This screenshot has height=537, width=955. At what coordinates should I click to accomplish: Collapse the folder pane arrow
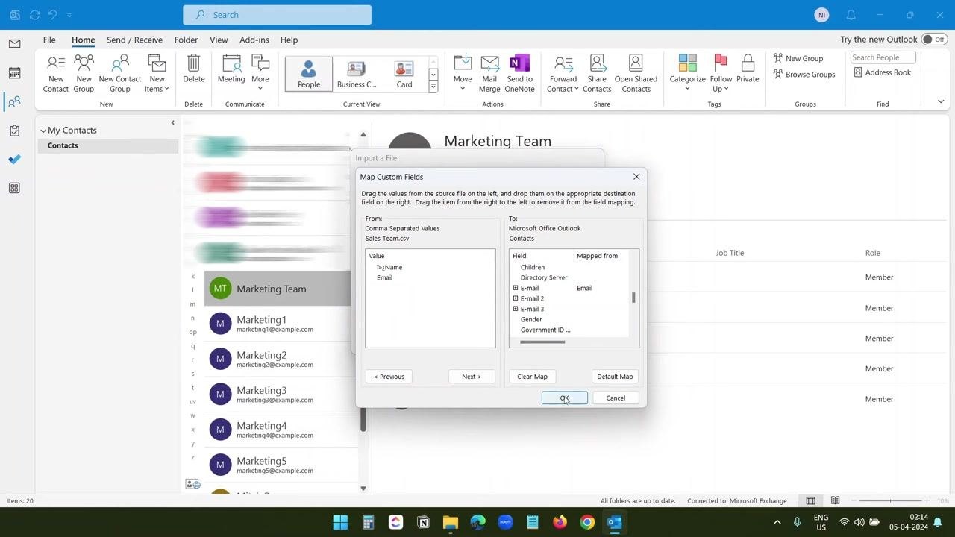coord(172,123)
